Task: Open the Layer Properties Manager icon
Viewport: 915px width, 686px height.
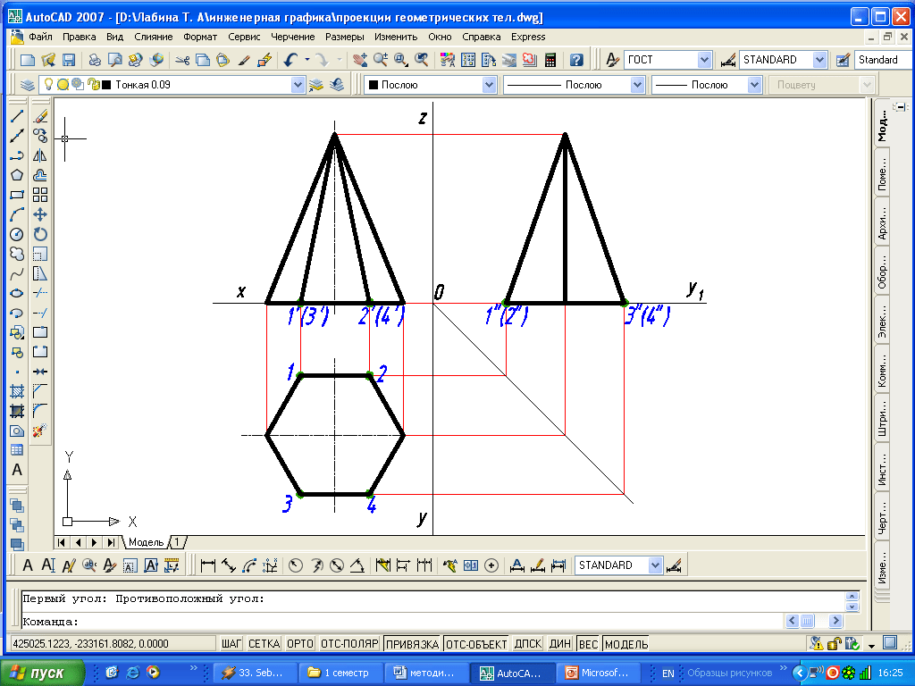Action: click(x=28, y=85)
